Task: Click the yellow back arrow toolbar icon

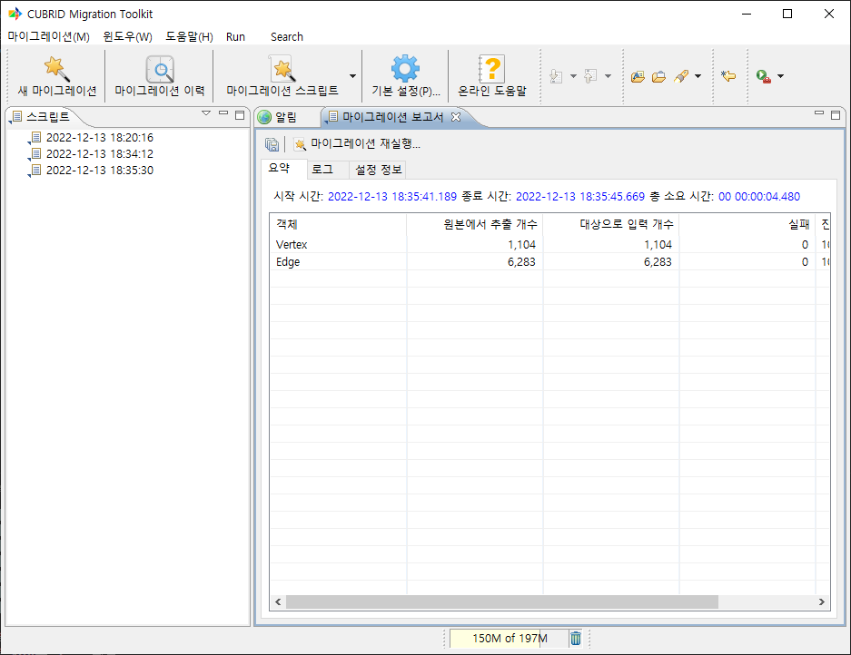Action: tap(727, 77)
